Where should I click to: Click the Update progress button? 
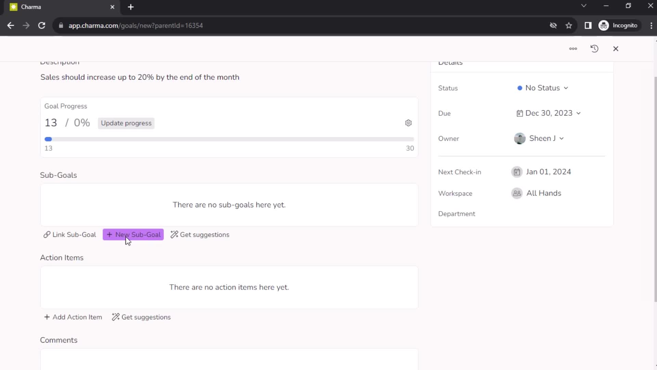tap(126, 123)
